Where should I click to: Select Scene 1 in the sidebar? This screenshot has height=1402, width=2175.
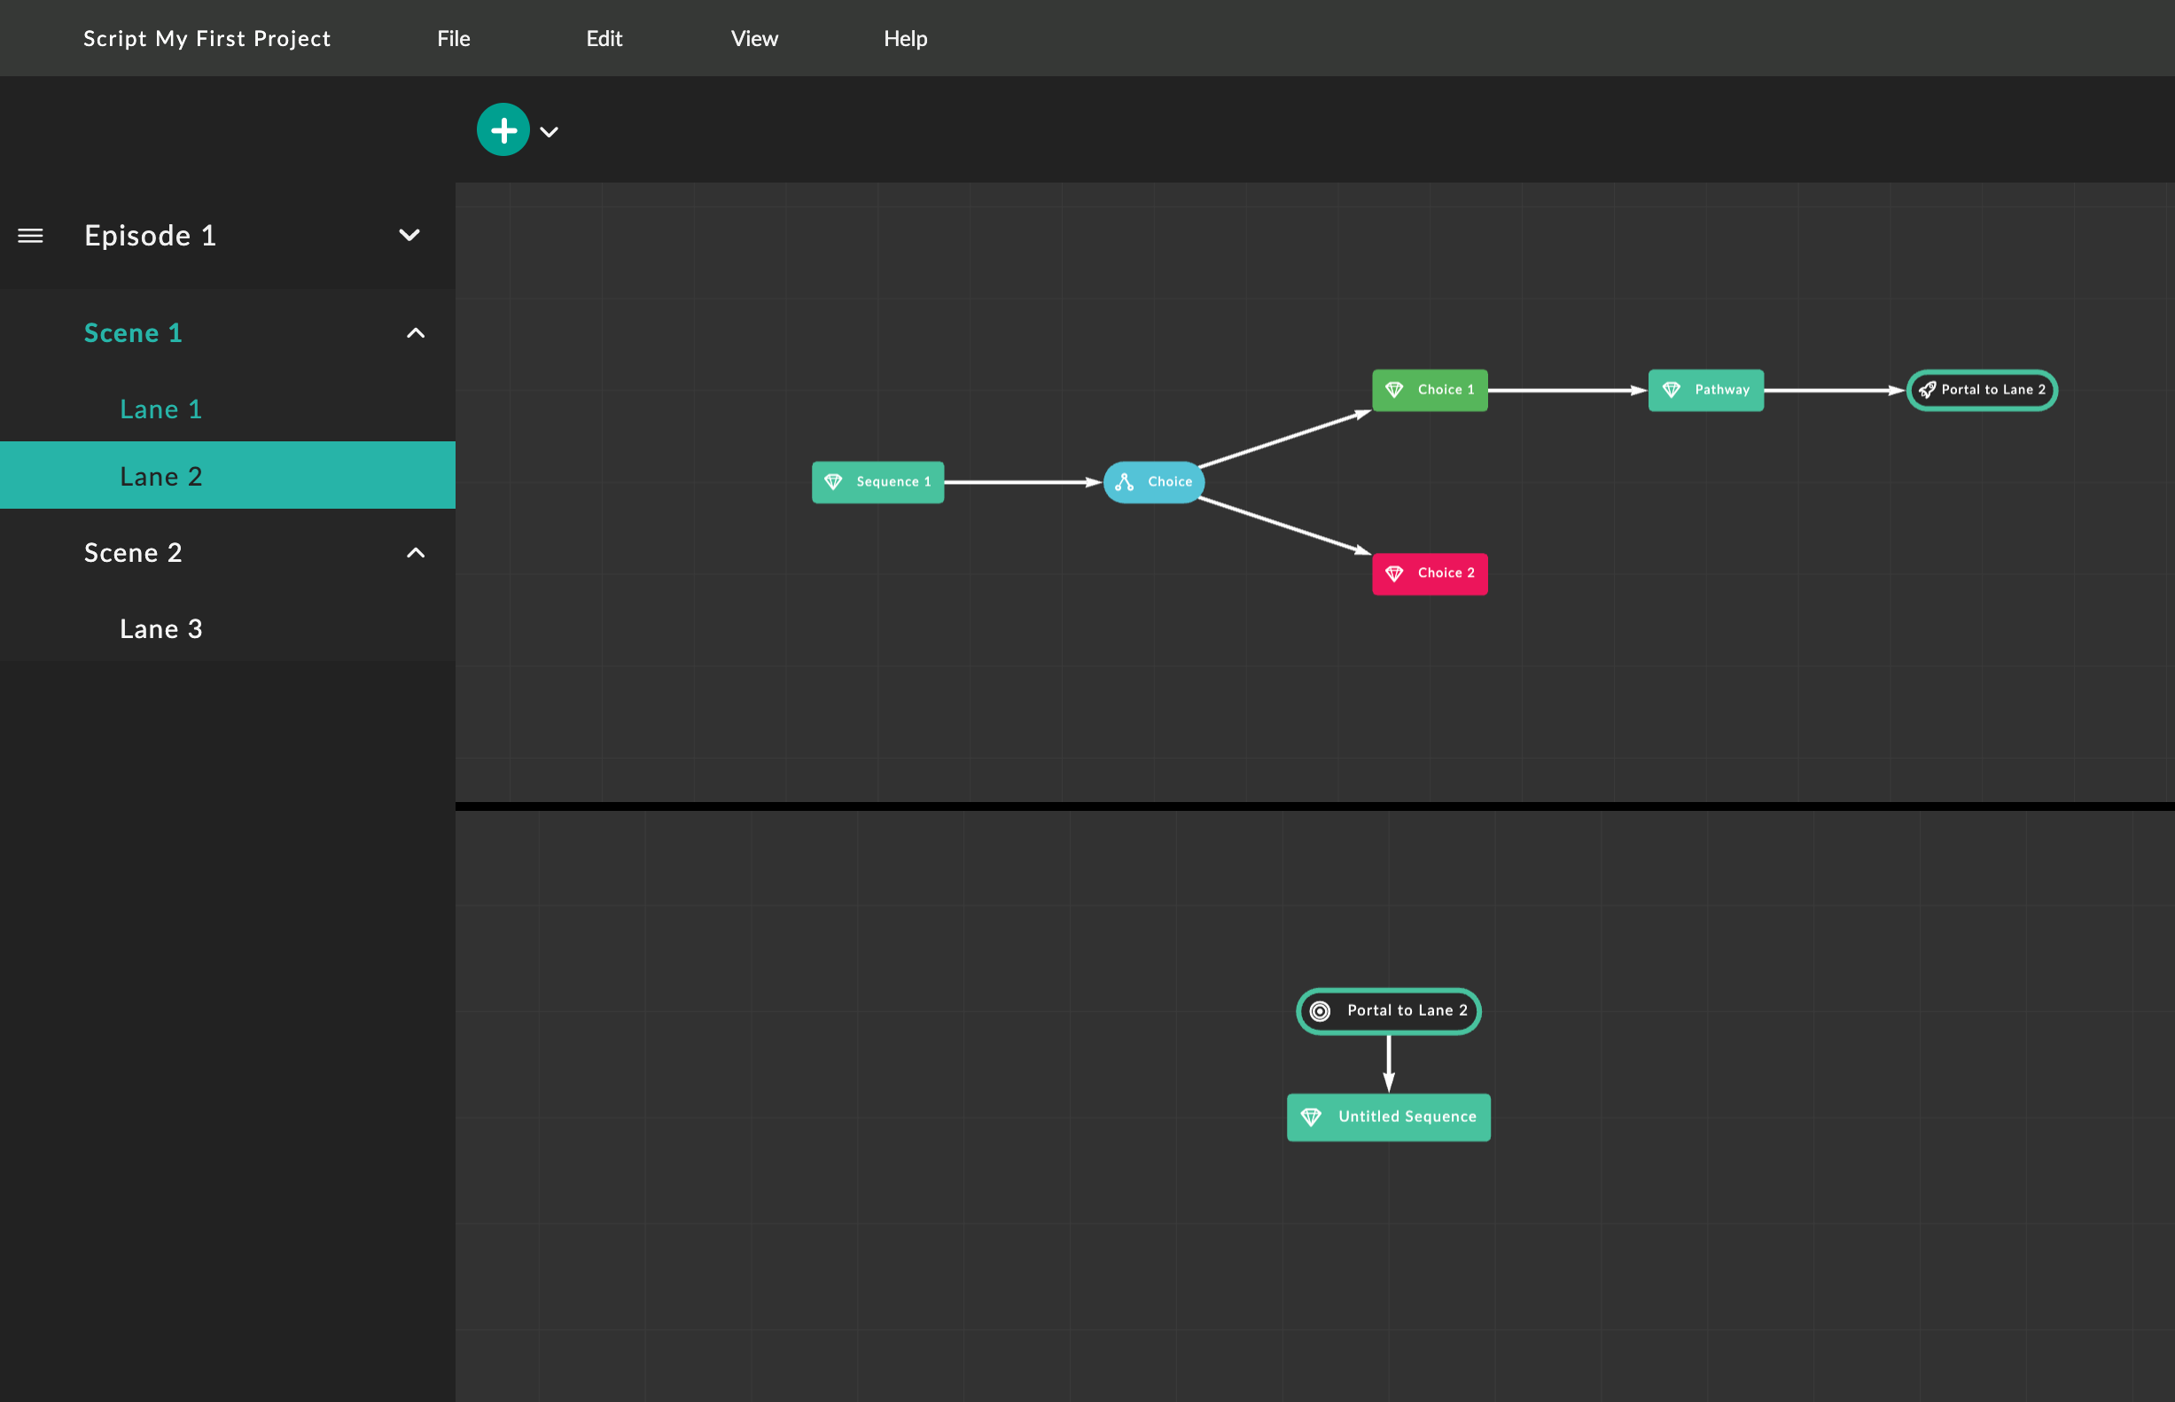[x=133, y=333]
